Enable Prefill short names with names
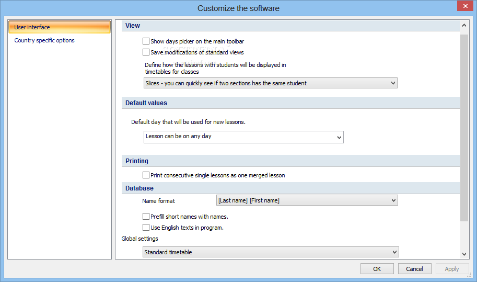Image resolution: width=477 pixels, height=282 pixels. [x=146, y=217]
